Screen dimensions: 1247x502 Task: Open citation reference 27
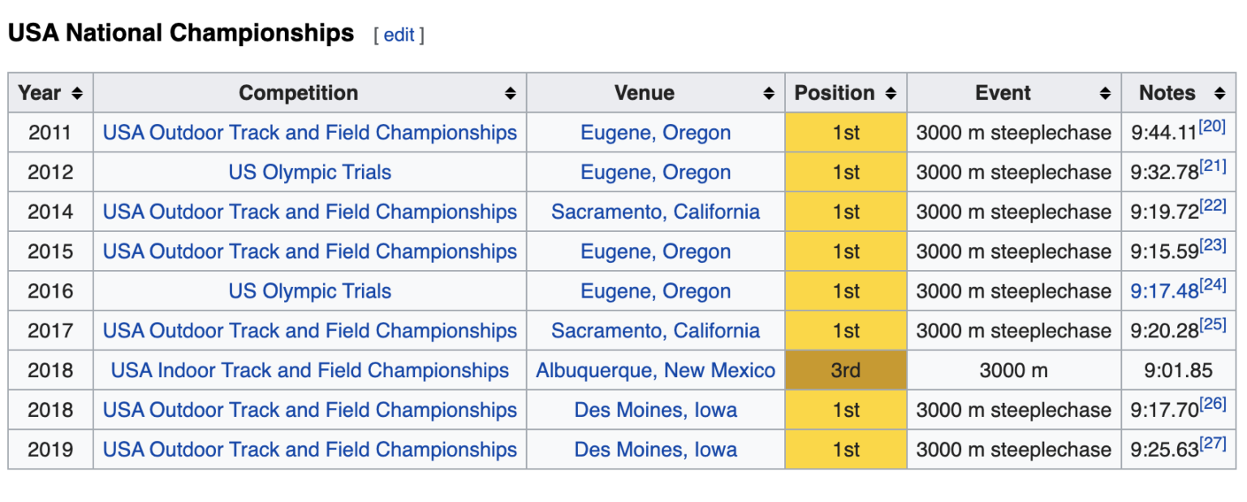[1213, 444]
